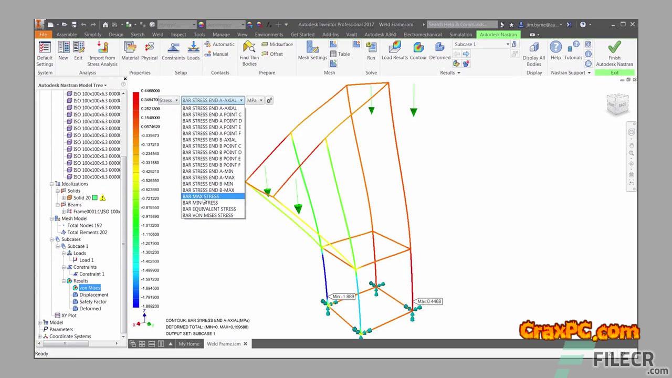Click Finish Autodesk Nastran button
Viewport: 672px width, 378px height.
[614, 52]
